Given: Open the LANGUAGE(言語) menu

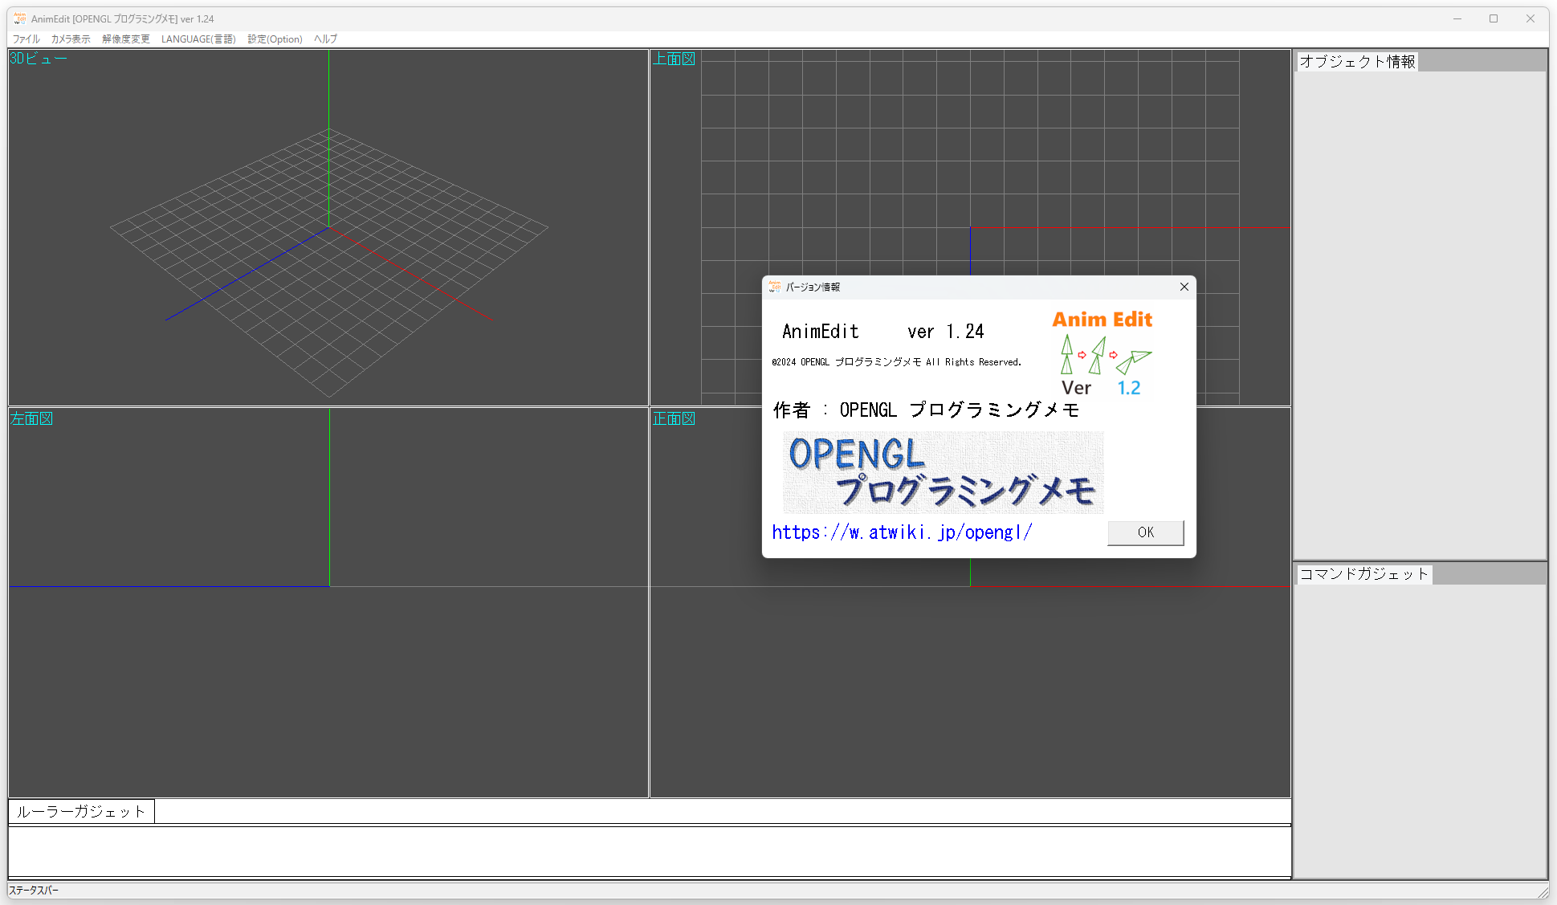Looking at the screenshot, I should coord(198,39).
